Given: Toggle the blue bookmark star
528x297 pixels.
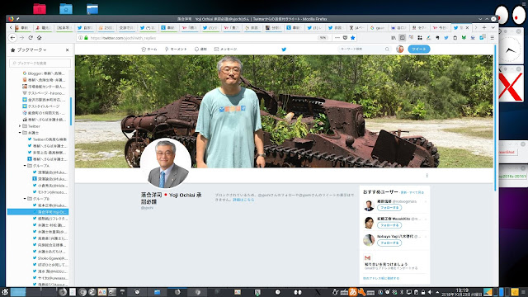Looking at the screenshot, I should [352, 38].
